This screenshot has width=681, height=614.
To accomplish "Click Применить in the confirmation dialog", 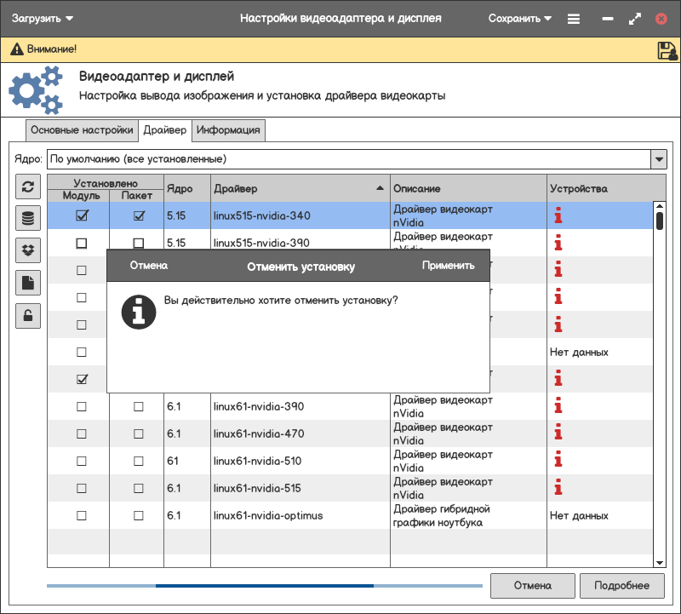I will [x=448, y=266].
